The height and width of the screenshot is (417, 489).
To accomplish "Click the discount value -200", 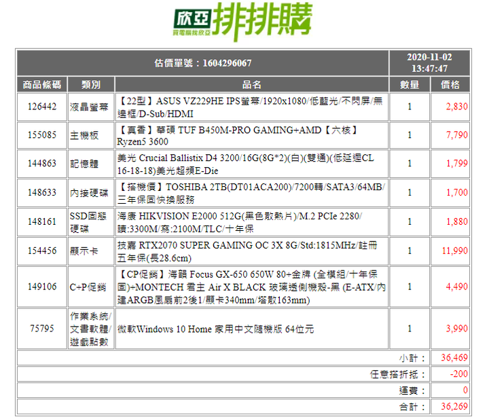I will 458,374.
